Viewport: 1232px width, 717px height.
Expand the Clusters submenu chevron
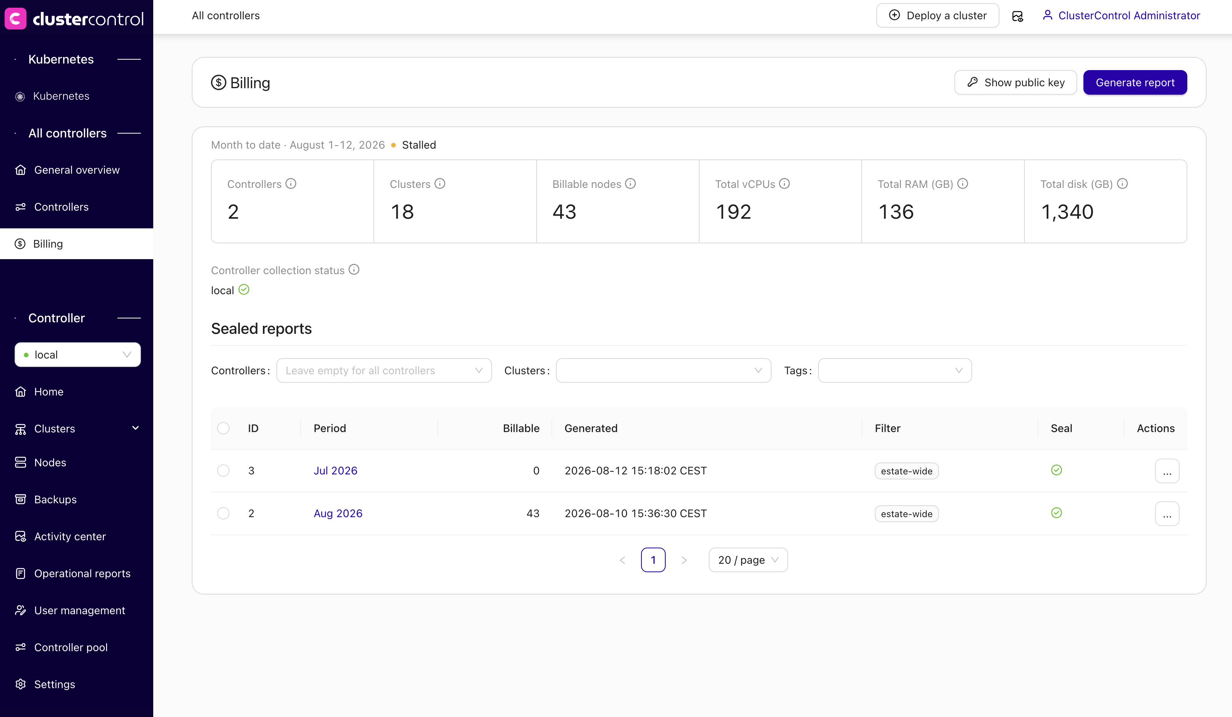pyautogui.click(x=136, y=428)
